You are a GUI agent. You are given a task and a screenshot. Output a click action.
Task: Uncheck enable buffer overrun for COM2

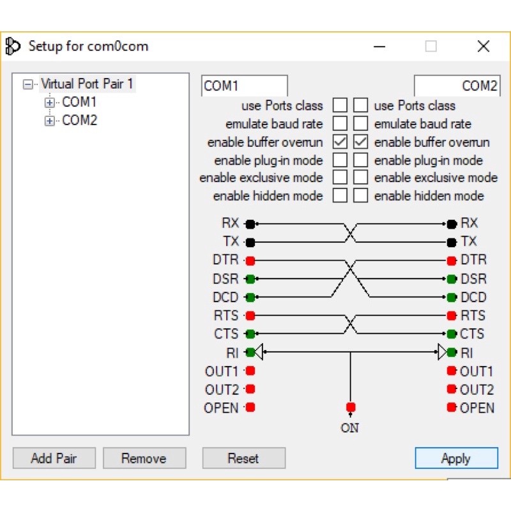pyautogui.click(x=361, y=142)
